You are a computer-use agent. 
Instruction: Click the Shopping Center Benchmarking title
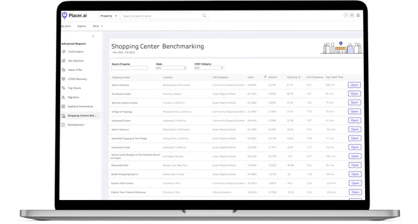point(157,46)
